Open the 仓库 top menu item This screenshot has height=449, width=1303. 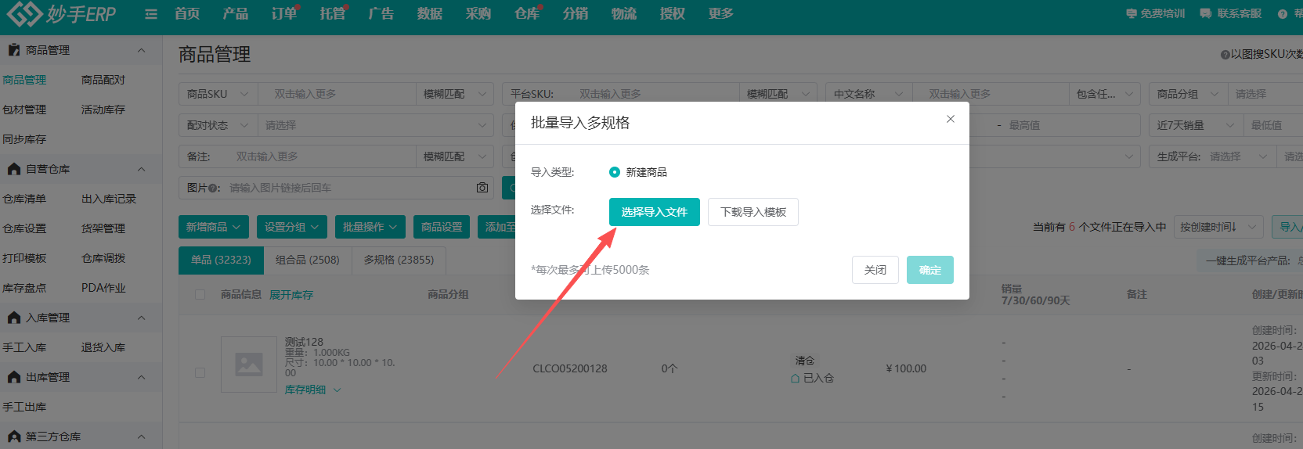point(527,14)
